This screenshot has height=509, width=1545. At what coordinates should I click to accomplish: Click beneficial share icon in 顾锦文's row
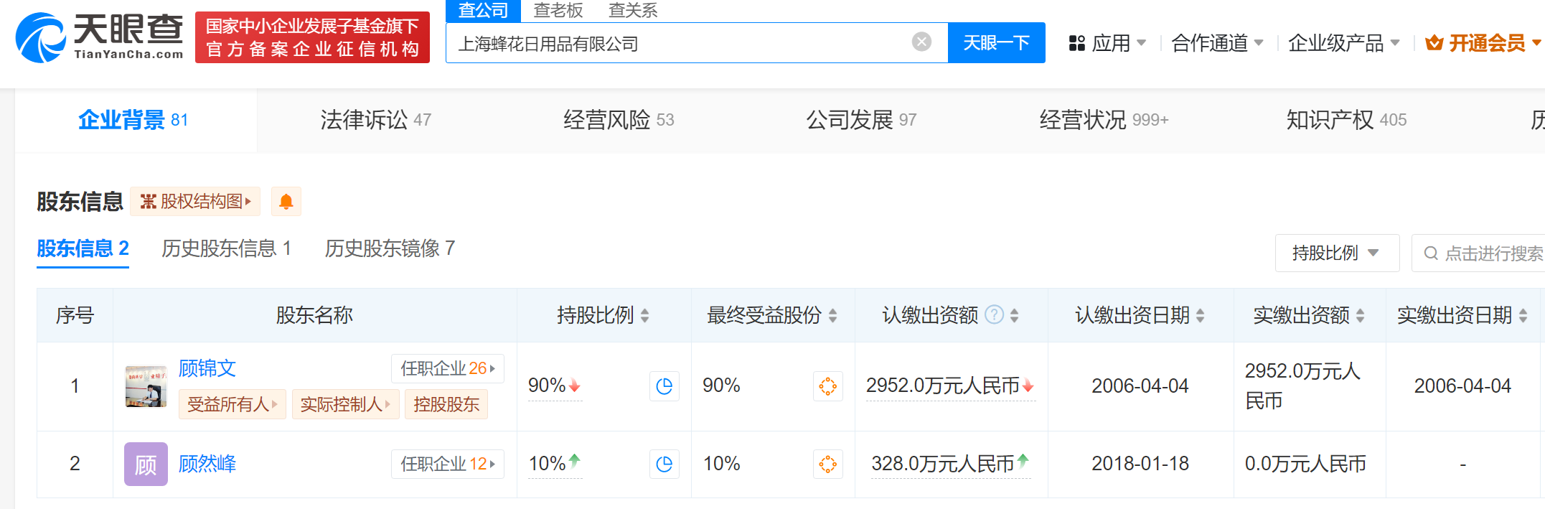click(827, 386)
